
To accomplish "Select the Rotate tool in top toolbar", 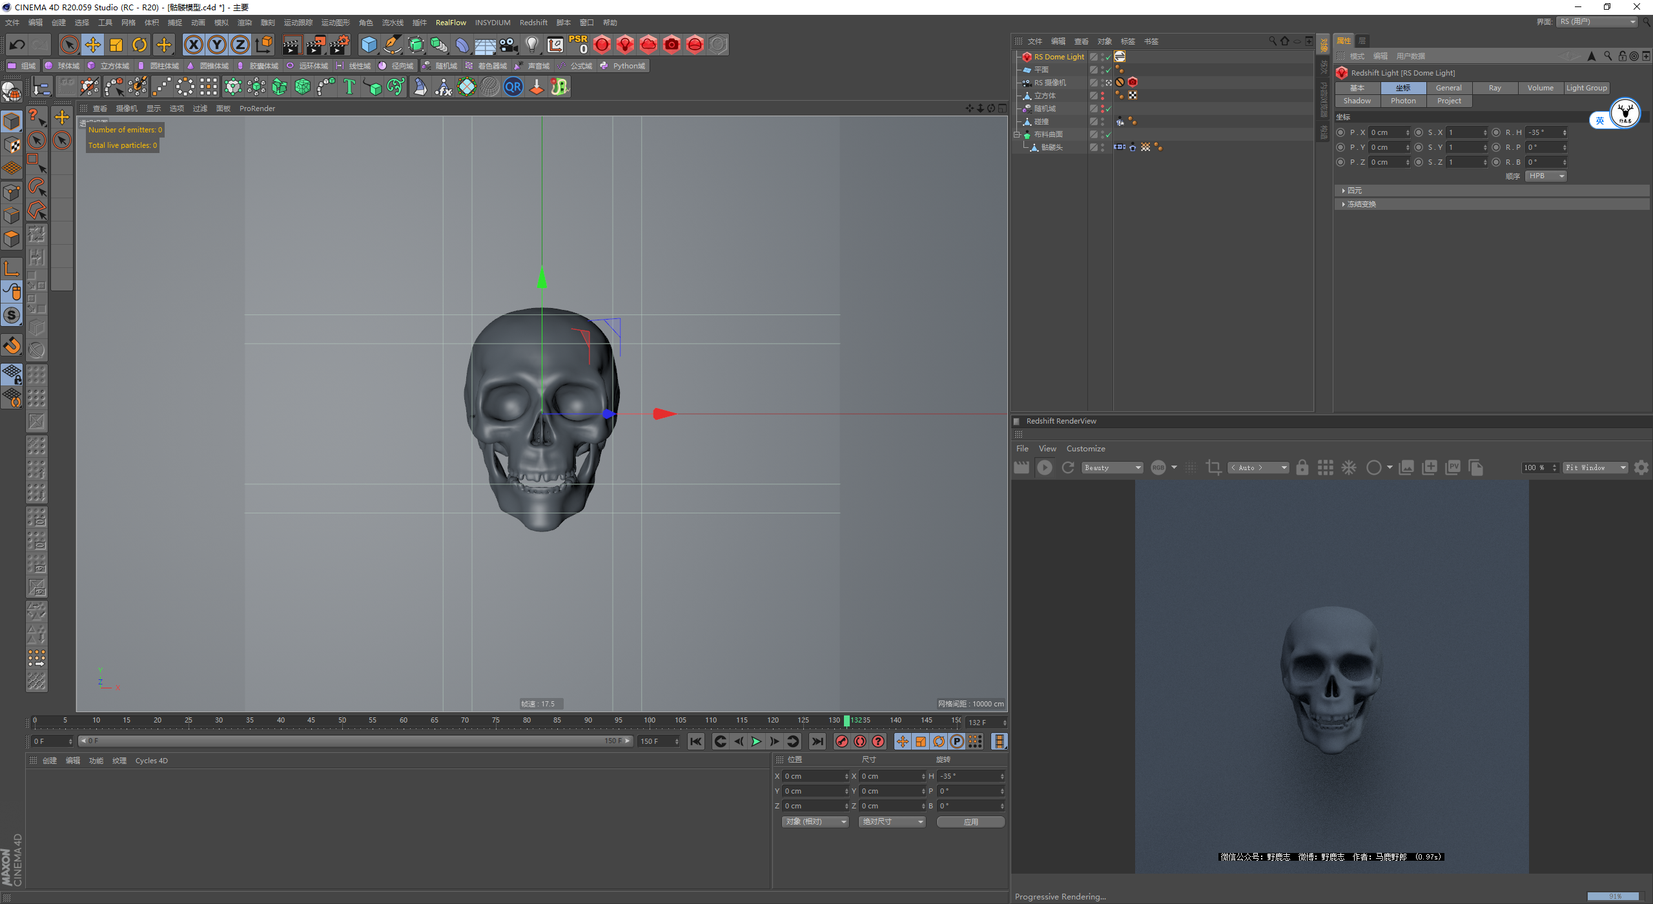I will click(x=139, y=45).
